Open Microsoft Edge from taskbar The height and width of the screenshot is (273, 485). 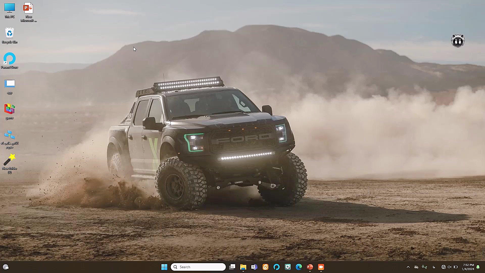(299, 267)
